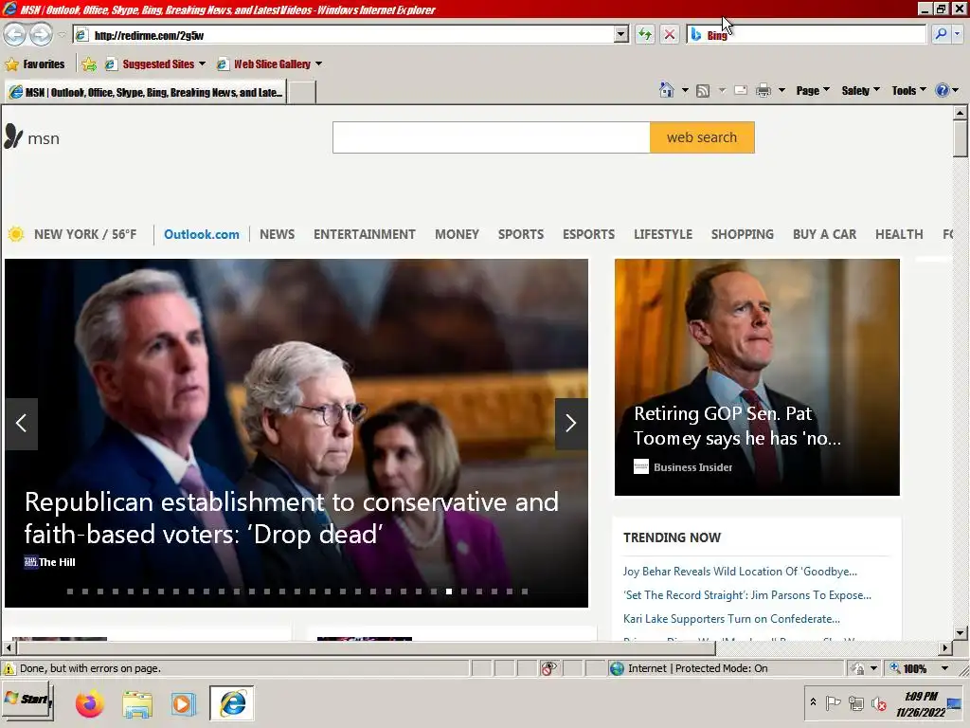The image size is (970, 728).
Task: Click the search magnifier icon beside Bing
Action: click(x=941, y=35)
